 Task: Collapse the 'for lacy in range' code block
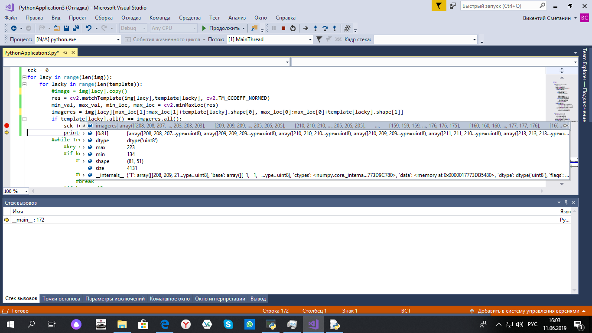pyautogui.click(x=24, y=77)
